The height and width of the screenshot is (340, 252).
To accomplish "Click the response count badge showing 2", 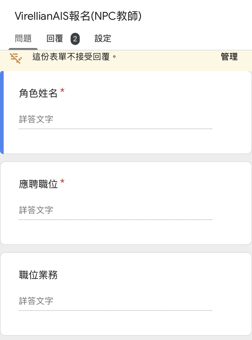I will point(75,39).
